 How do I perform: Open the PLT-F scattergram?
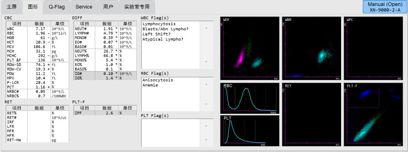coord(373,115)
